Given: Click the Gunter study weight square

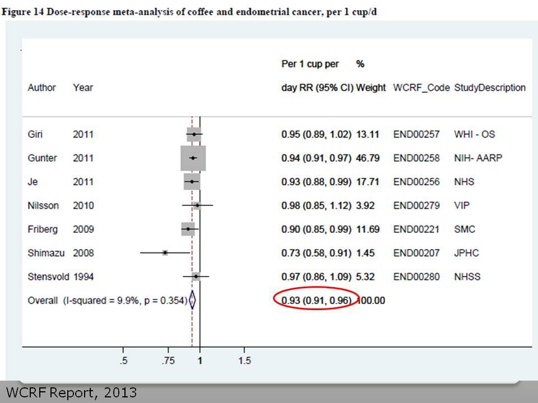Looking at the screenshot, I should [x=193, y=158].
